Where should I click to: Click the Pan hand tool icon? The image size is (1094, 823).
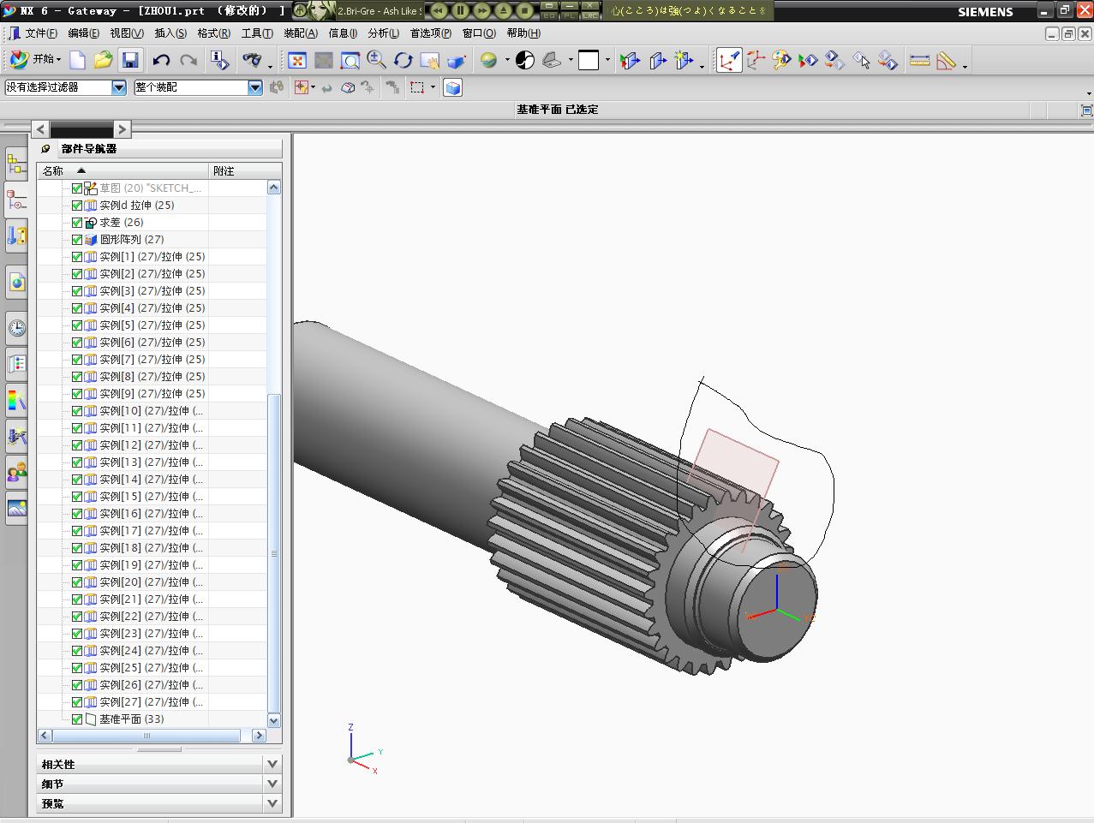[x=430, y=60]
